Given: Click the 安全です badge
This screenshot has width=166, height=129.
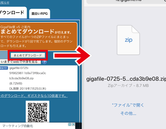Looking at the screenshot, I should click(4, 68).
